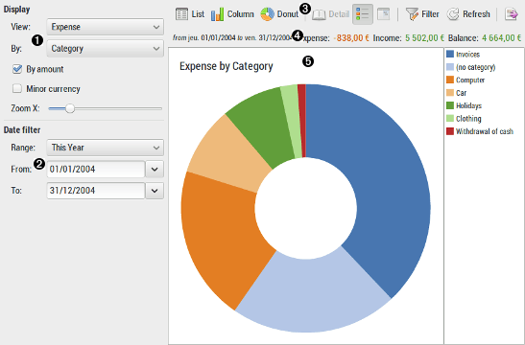
Task: Expand the By dropdown showing Category
Action: 106,49
